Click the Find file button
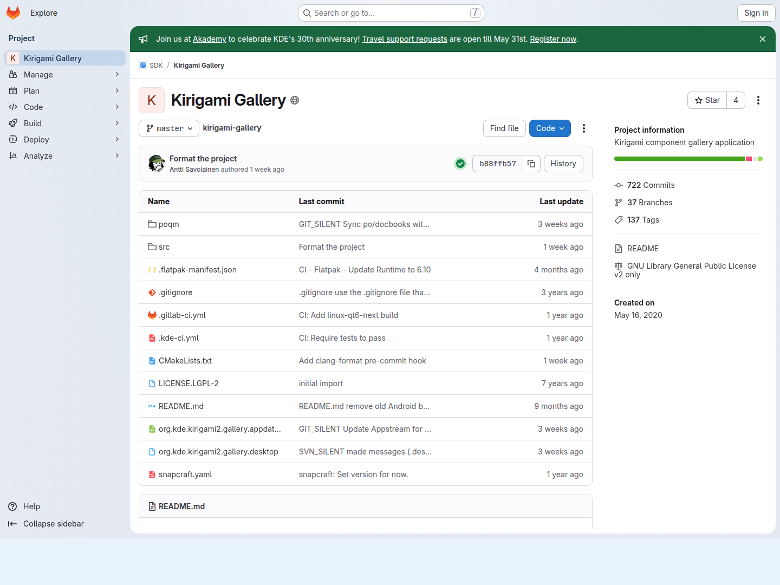Viewport: 780px width, 585px height. 504,128
